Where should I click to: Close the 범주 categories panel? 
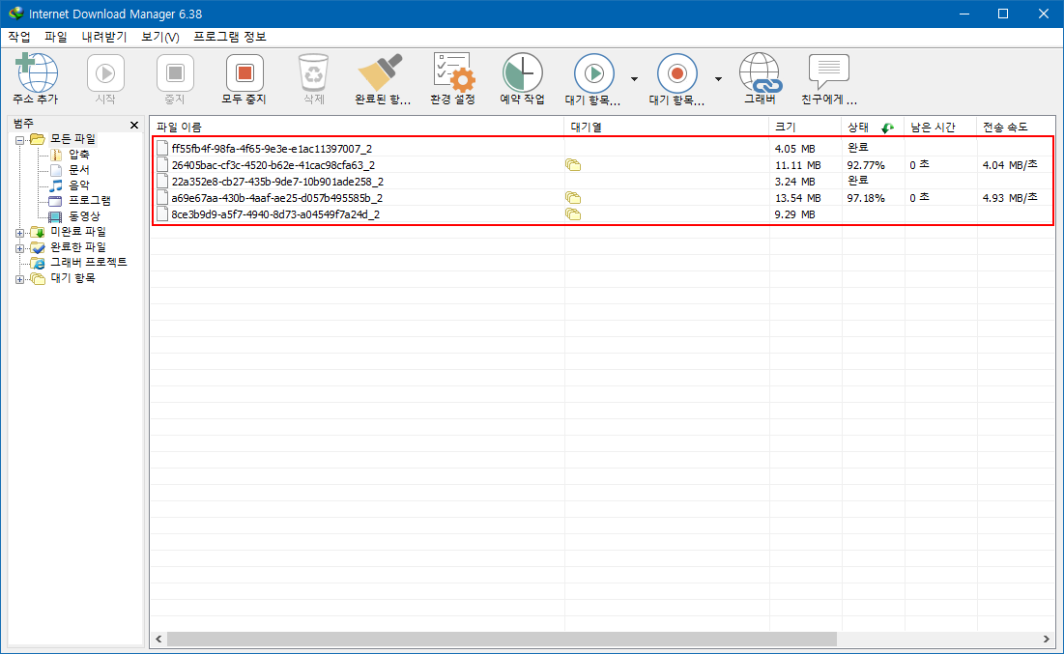tap(133, 125)
